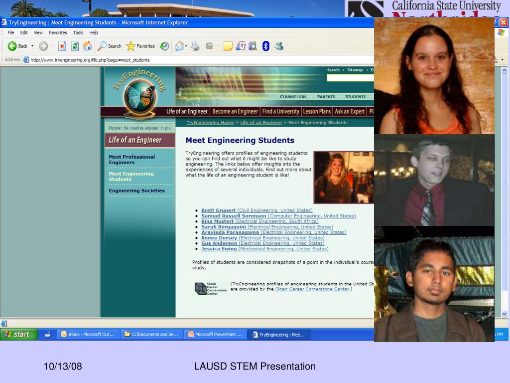
Task: Open Gus Anderson's profile link
Action: [263, 243]
